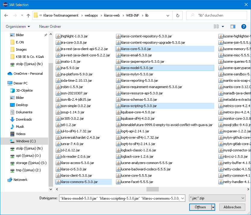Create Neuer Ordner
Viewport: 251px width, 215px height.
coord(50,27)
